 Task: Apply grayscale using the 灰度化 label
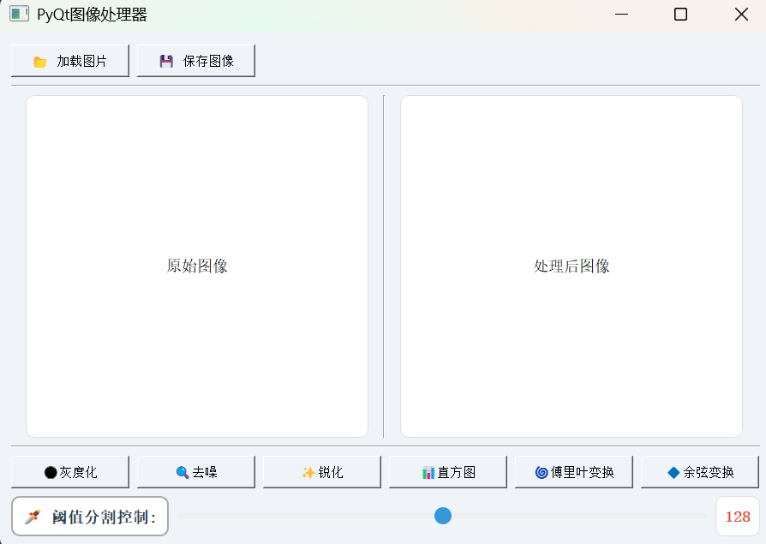pos(78,472)
